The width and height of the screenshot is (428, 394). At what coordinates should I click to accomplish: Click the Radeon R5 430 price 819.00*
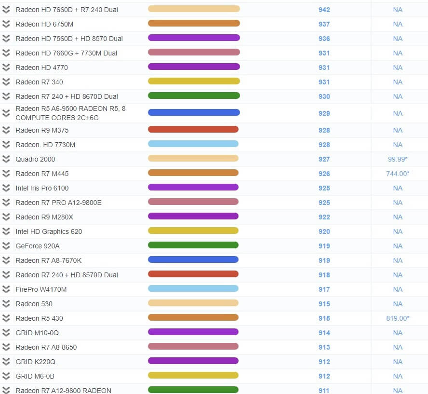click(x=398, y=318)
